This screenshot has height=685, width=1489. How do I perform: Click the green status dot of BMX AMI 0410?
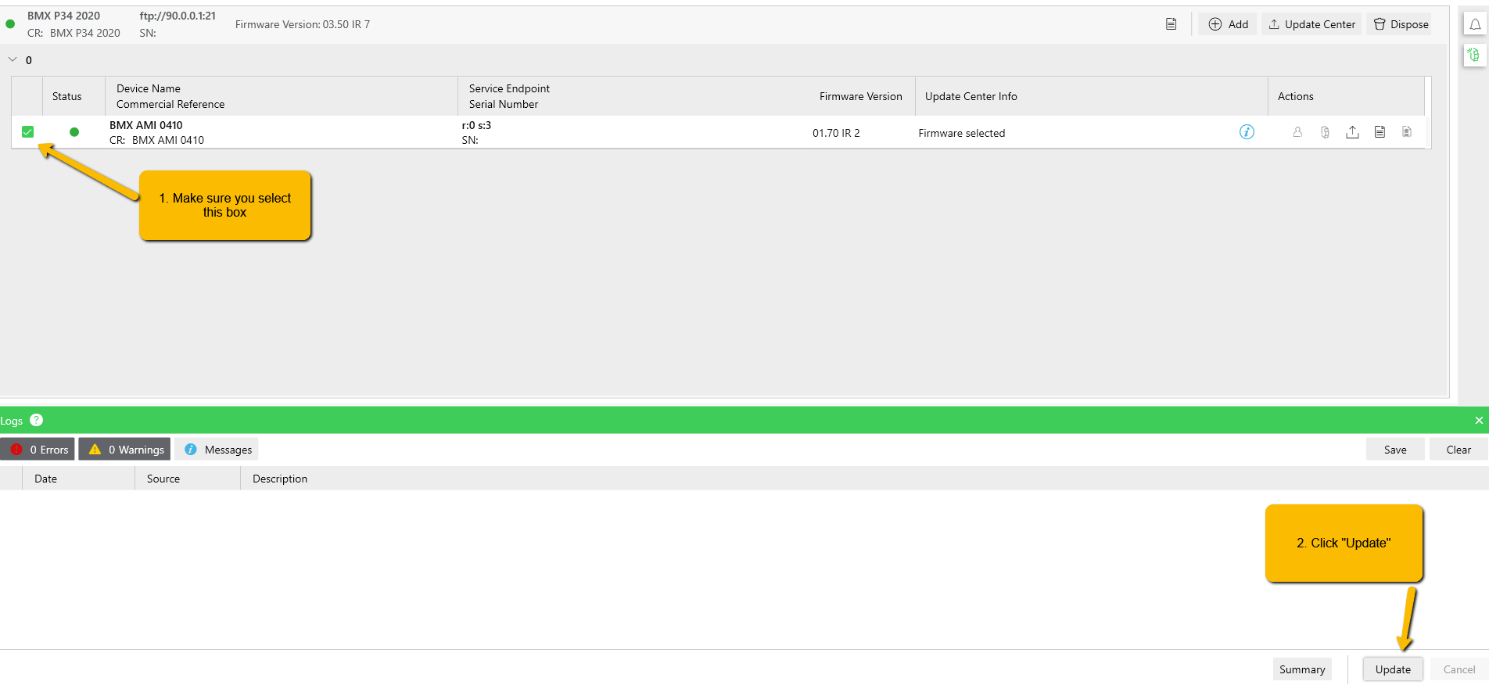click(74, 132)
